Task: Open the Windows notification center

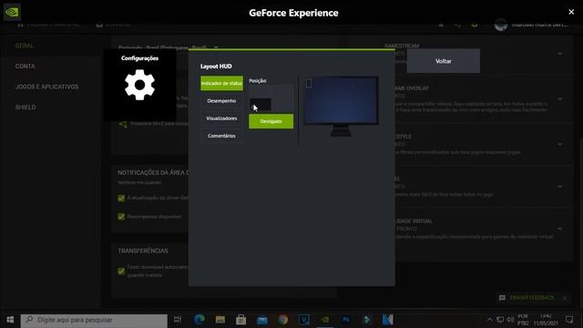Action: tap(569, 320)
